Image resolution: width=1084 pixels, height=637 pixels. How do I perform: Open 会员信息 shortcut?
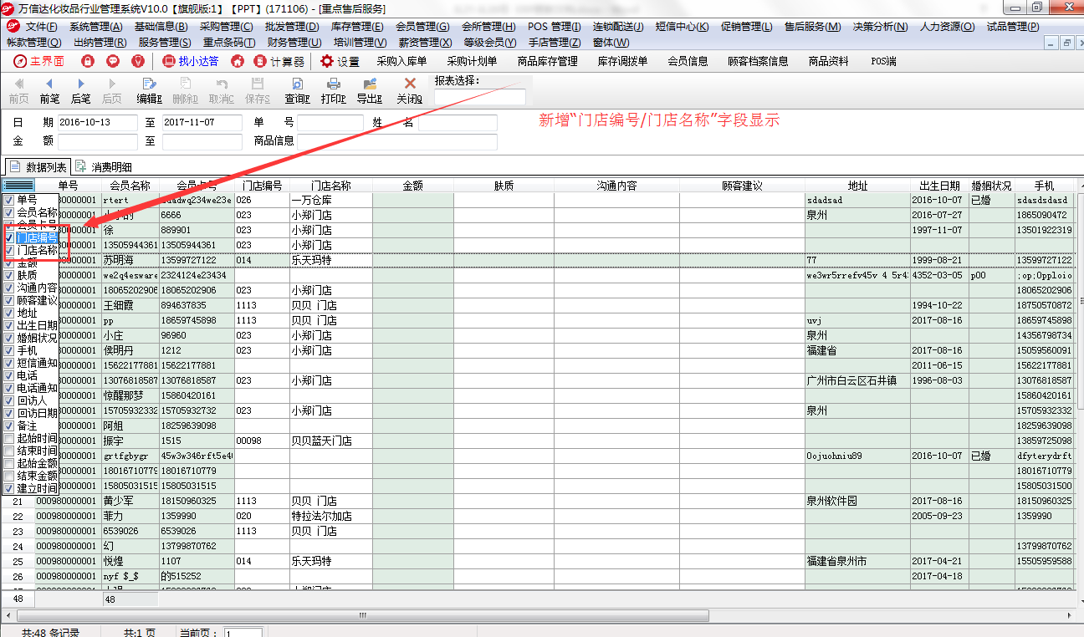[x=688, y=61]
